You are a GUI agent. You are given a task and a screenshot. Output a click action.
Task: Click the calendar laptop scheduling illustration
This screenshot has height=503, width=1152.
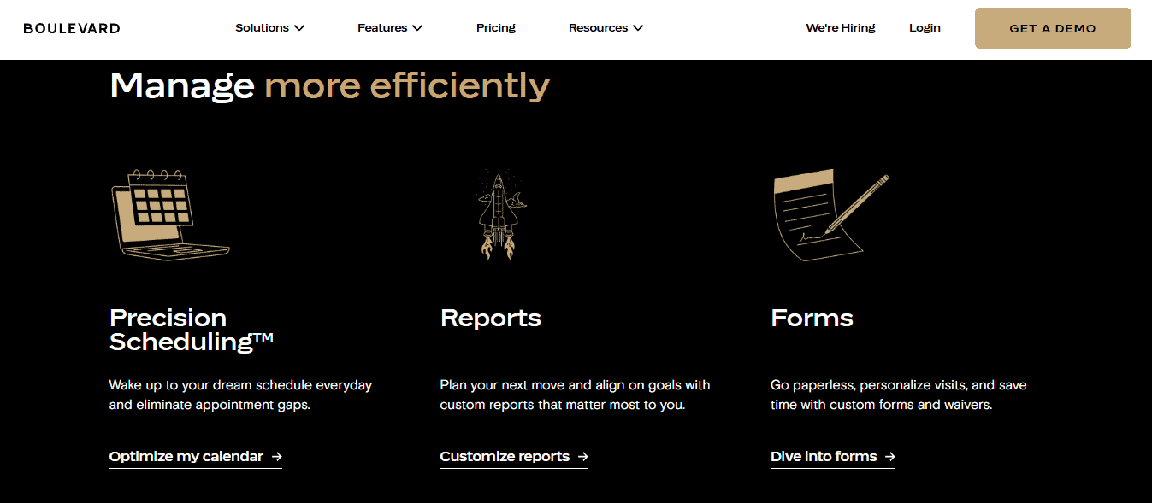pyautogui.click(x=171, y=213)
